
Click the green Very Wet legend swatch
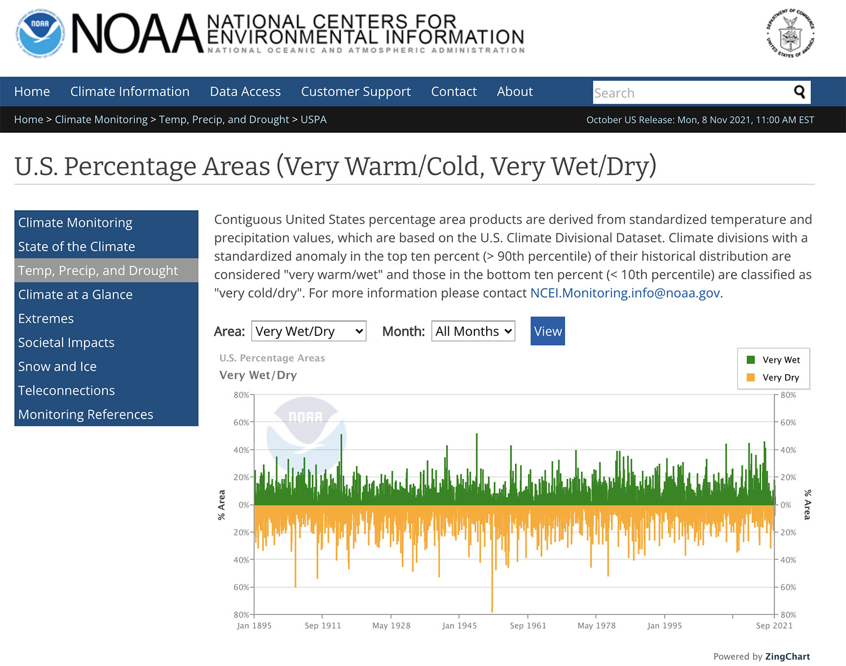click(x=751, y=360)
